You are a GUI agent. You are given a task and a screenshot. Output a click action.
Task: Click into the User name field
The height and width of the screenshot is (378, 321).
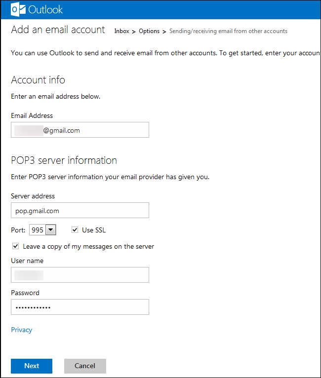coord(80,275)
